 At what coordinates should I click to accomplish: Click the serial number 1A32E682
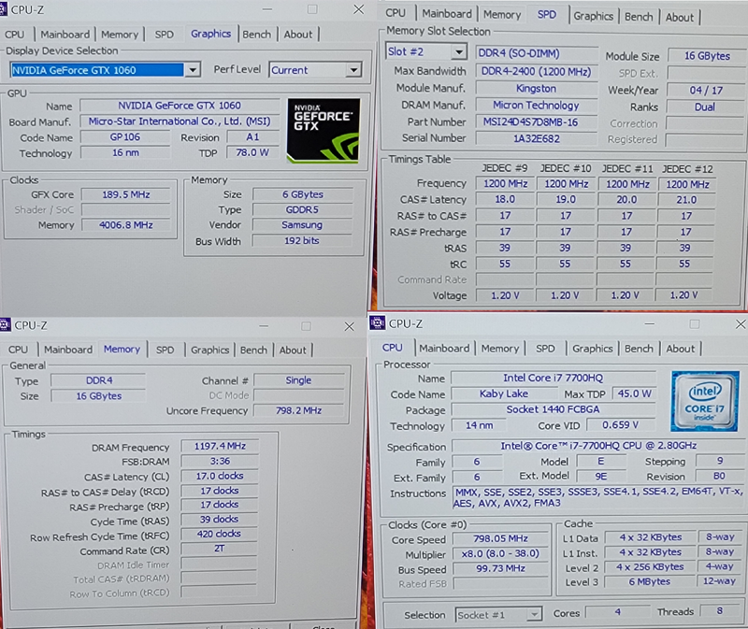(536, 138)
